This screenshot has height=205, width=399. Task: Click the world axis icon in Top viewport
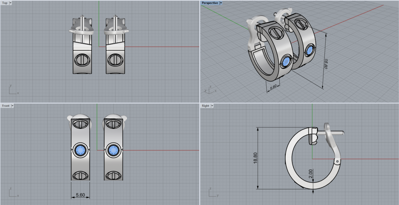13,90
